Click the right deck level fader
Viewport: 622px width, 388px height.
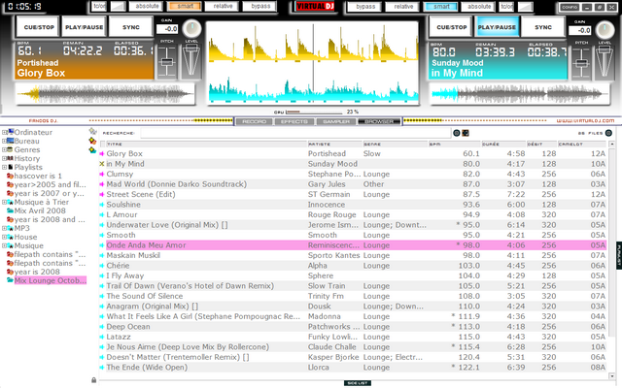604,61
